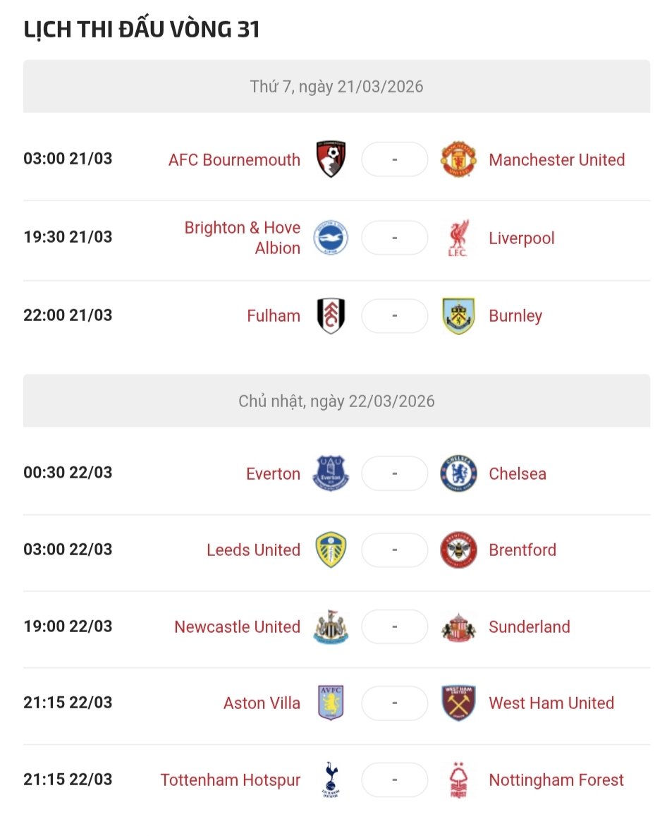Screen dimensions: 655x836
Task: Click the score box for Everton vs Chelsea
Action: coord(395,473)
